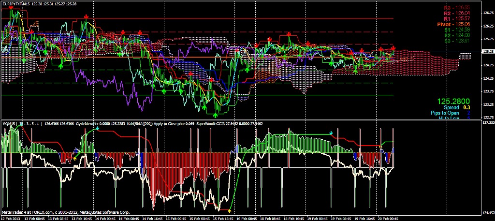The image size is (495, 221).
Task: Click the yellow up arrow at indicator bottom
Action: (229, 210)
